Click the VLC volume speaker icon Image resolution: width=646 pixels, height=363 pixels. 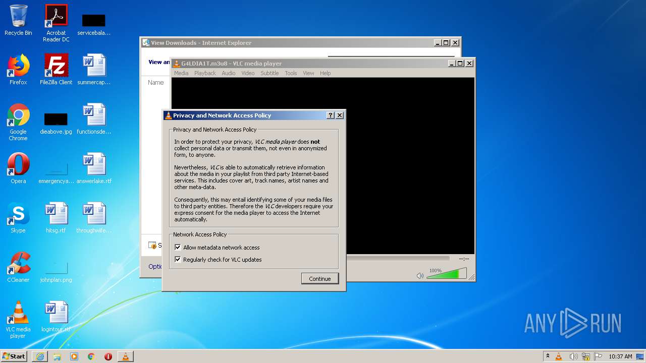[x=420, y=275]
